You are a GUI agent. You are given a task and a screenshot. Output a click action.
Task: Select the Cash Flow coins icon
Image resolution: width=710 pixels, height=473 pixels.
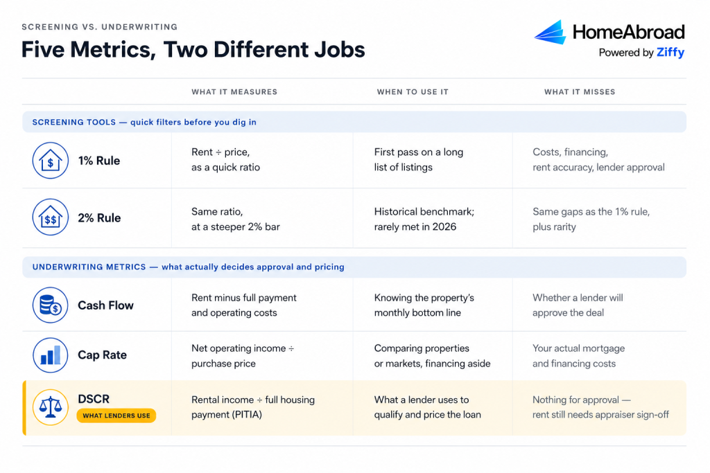50,305
